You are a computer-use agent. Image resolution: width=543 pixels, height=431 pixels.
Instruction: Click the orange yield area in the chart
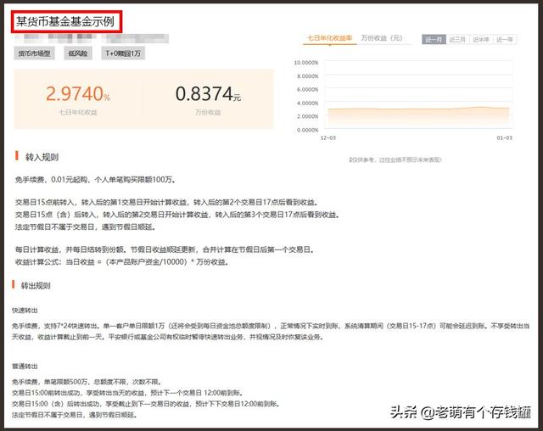point(418,118)
